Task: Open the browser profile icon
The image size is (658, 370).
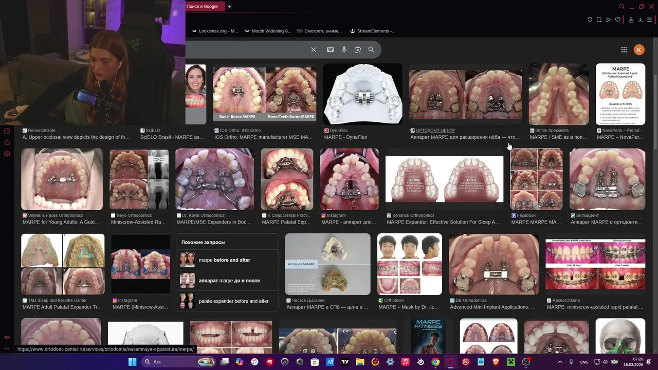Action: point(631,20)
